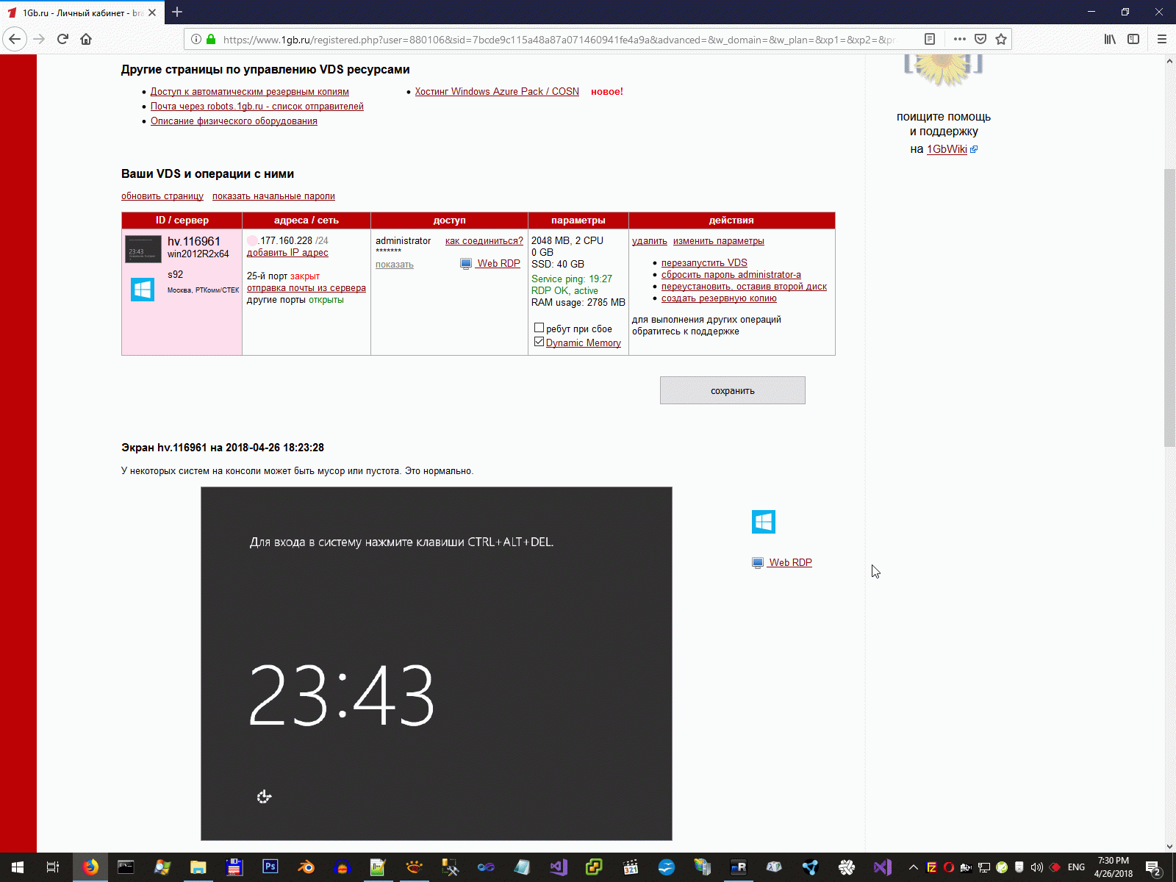Select the 1Gb.ru Личный кабинет tab
The image size is (1176, 882).
coord(82,12)
